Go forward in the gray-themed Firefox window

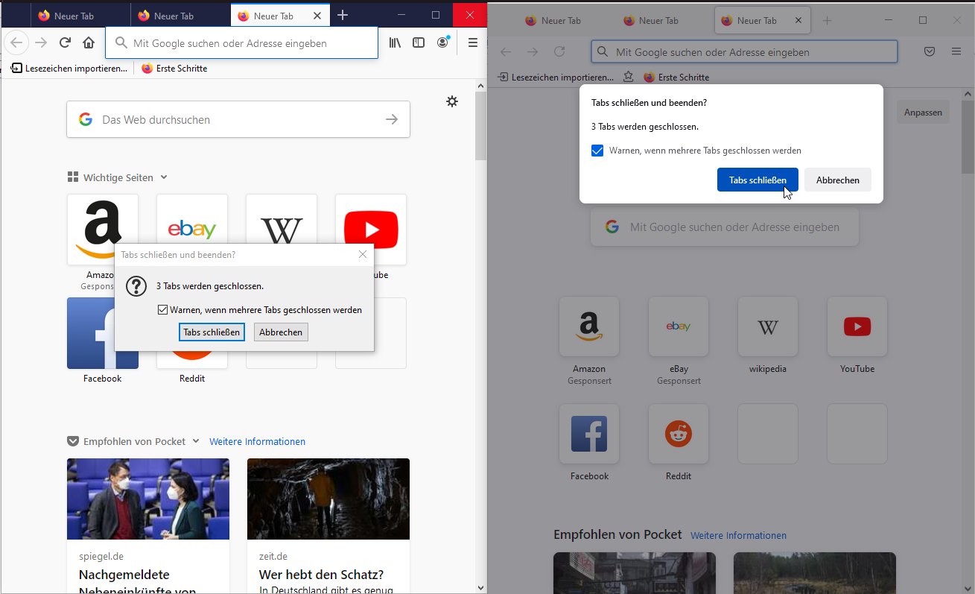533,51
